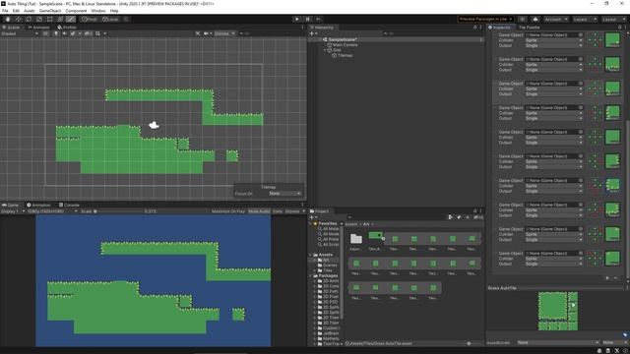This screenshot has height=354, width=630.
Task: Click the Pause button
Action: click(x=308, y=19)
